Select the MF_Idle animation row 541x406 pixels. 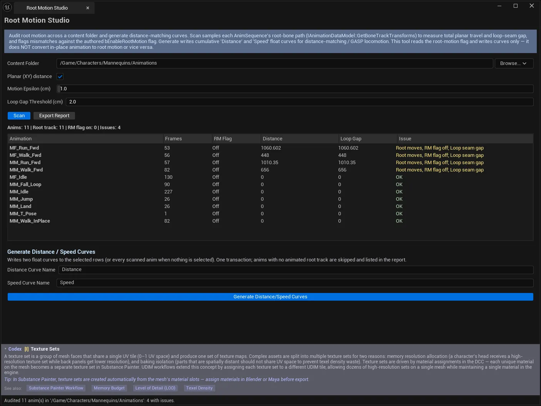click(x=270, y=177)
